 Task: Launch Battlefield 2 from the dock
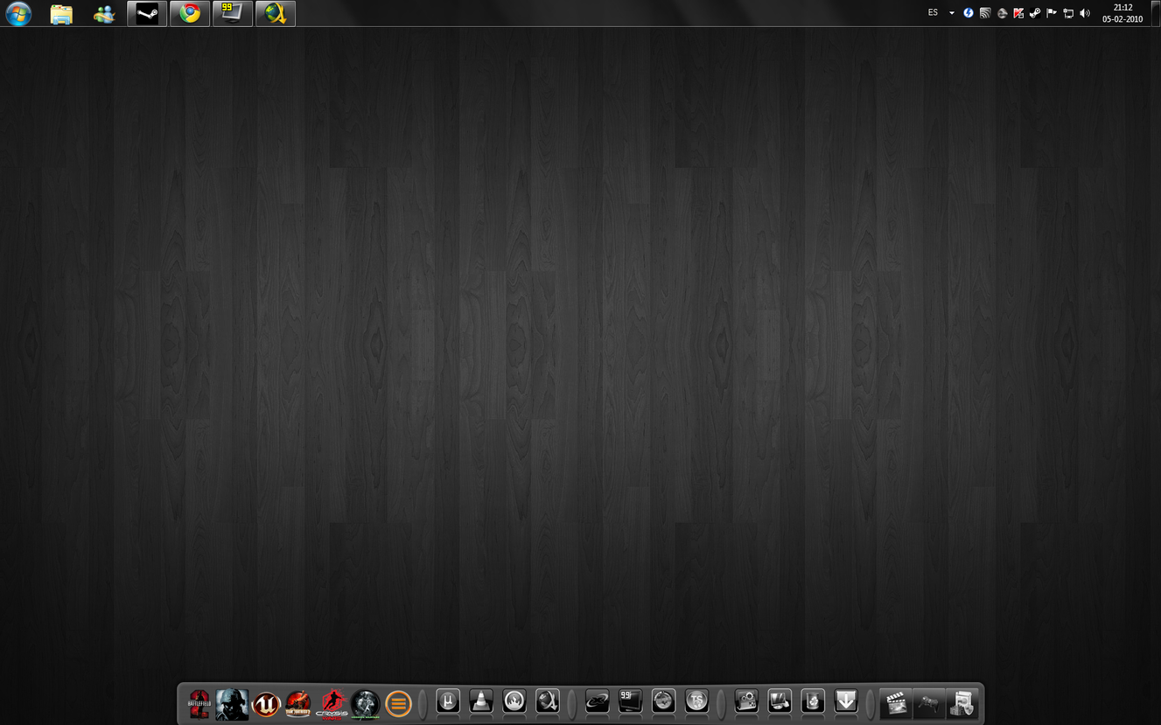click(x=199, y=703)
